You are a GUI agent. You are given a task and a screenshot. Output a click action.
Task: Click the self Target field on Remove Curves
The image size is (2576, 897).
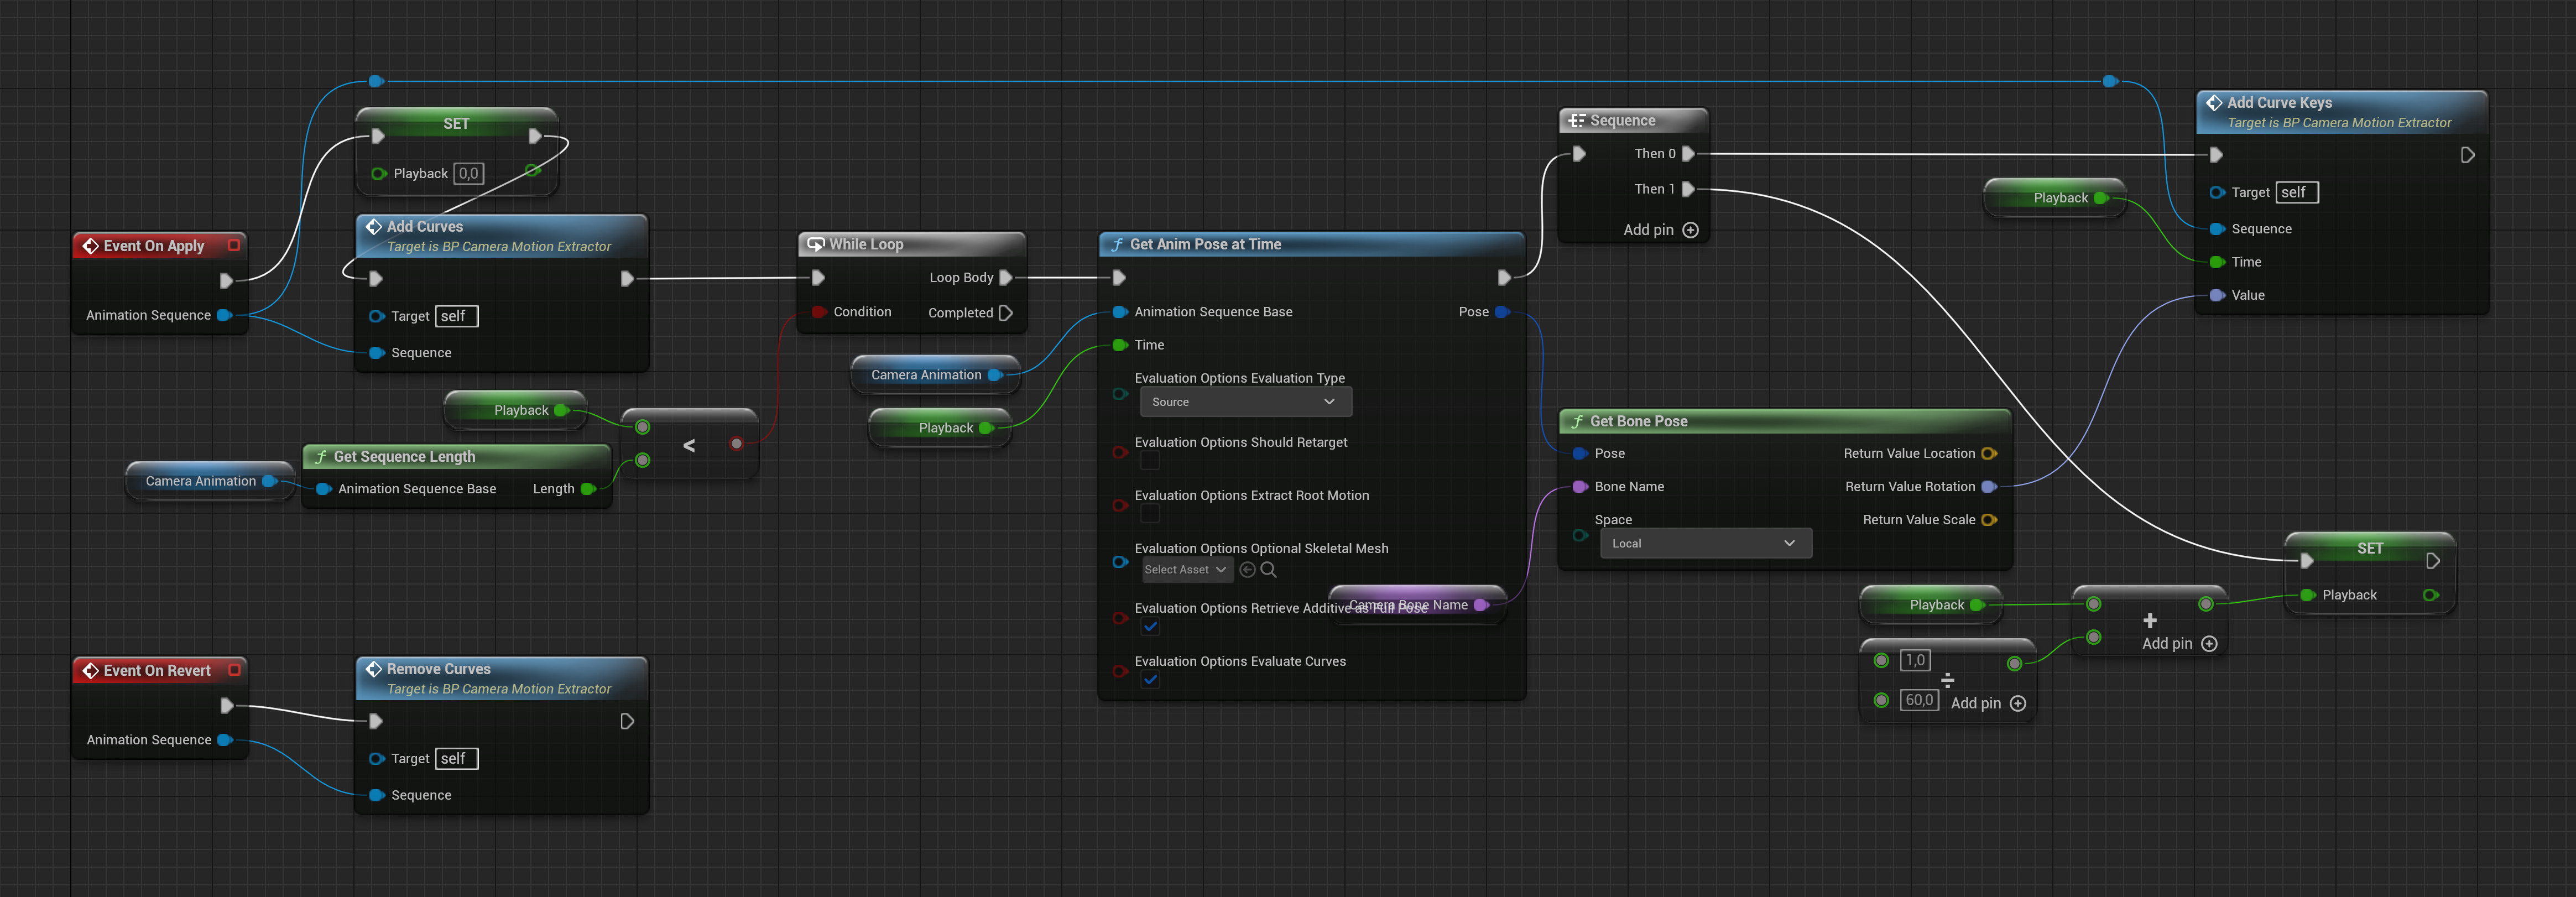457,759
